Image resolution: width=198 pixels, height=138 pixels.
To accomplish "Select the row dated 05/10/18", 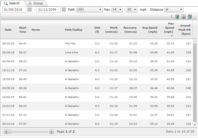I will (x=97, y=44).
